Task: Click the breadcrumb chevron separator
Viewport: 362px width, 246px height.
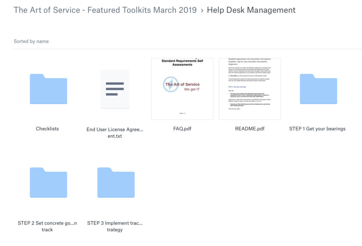Action: (202, 11)
